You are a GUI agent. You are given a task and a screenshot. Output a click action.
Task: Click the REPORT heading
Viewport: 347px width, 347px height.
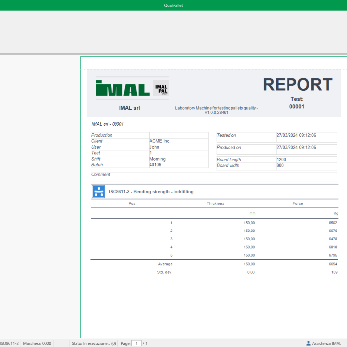pos(297,85)
